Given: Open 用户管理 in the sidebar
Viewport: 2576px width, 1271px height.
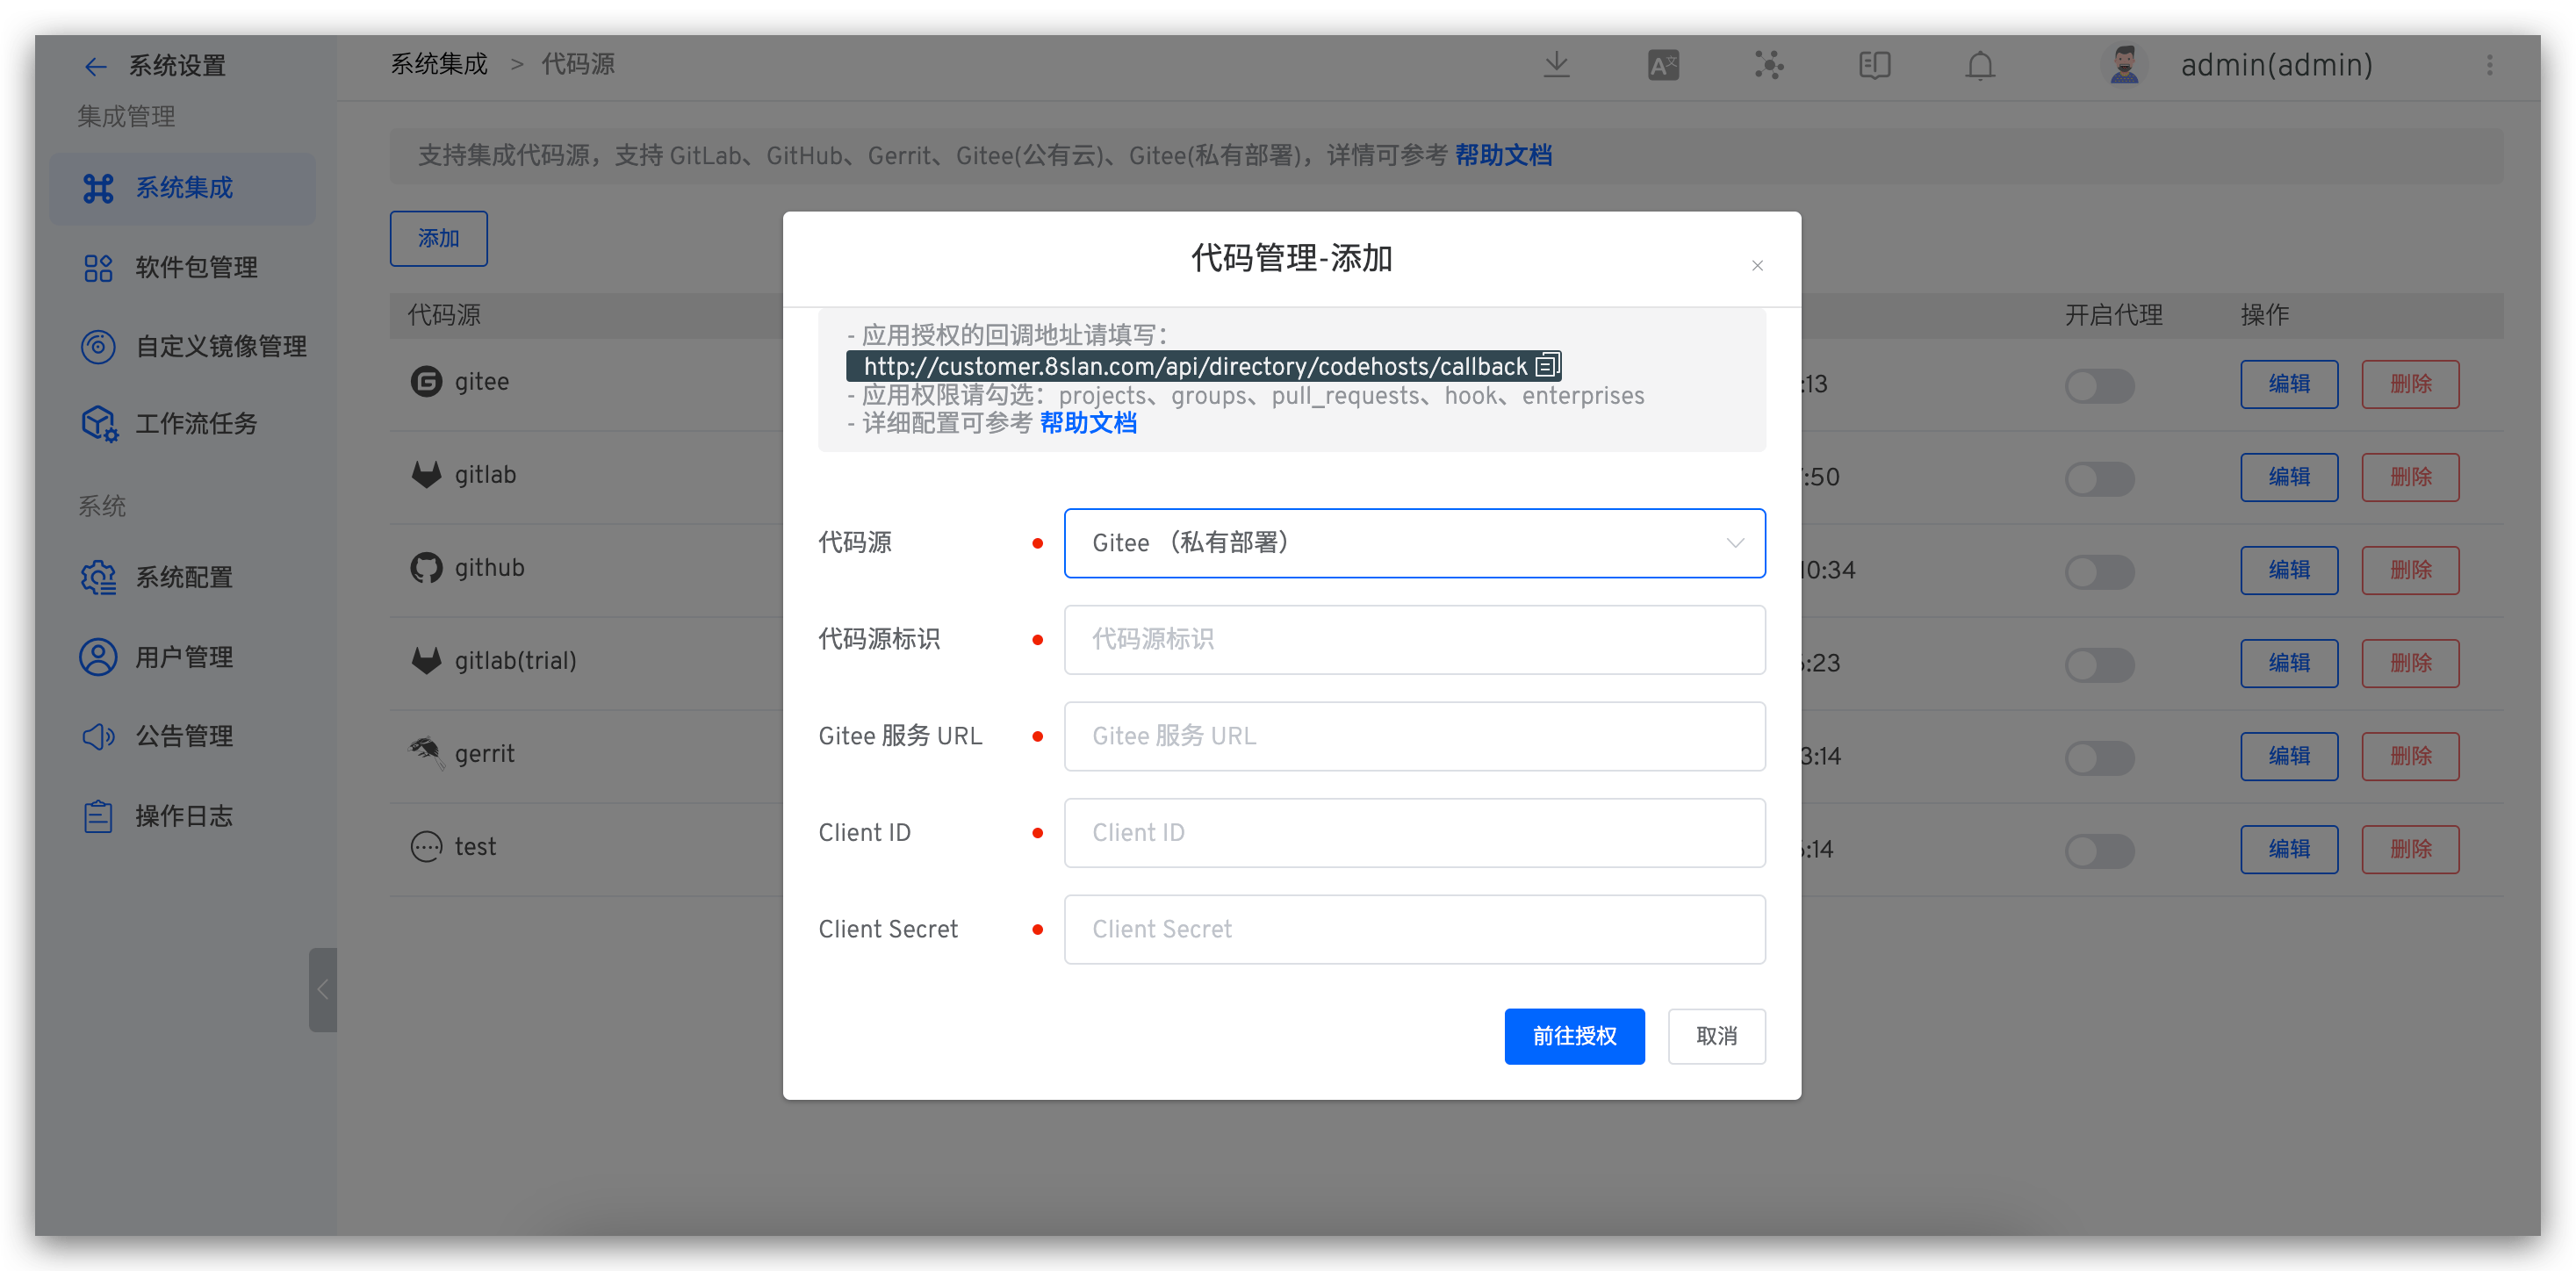Looking at the screenshot, I should click(x=184, y=657).
